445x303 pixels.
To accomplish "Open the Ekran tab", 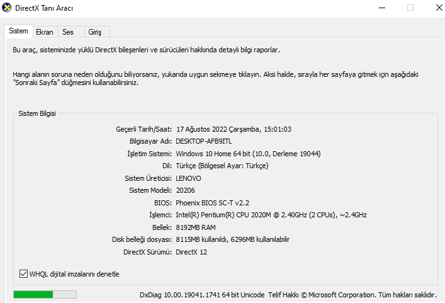I will (x=45, y=32).
